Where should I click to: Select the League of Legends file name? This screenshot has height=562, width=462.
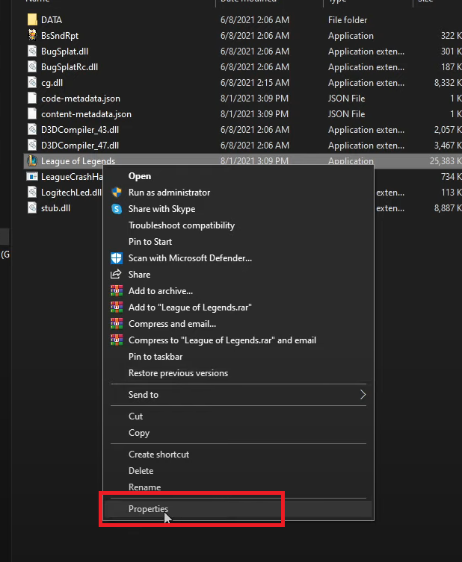click(x=78, y=161)
